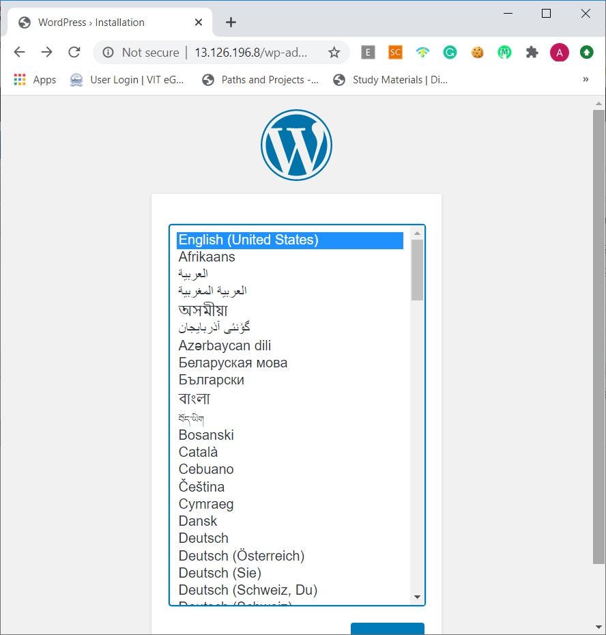Maximize the Chrome window
The width and height of the screenshot is (606, 635).
point(546,14)
